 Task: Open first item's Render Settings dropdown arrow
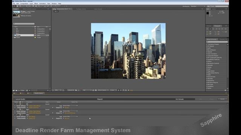tap(27, 106)
